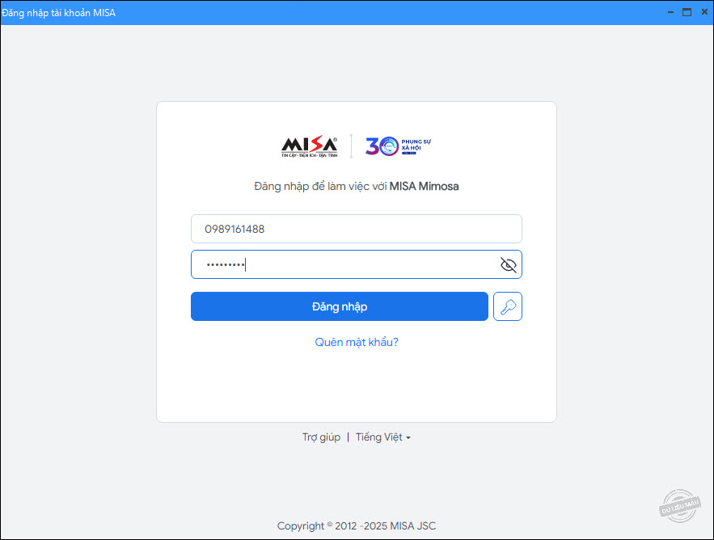Click the 'Copyright © 2012 -2025 MISA JSC' footer text
The width and height of the screenshot is (714, 540).
point(357,526)
